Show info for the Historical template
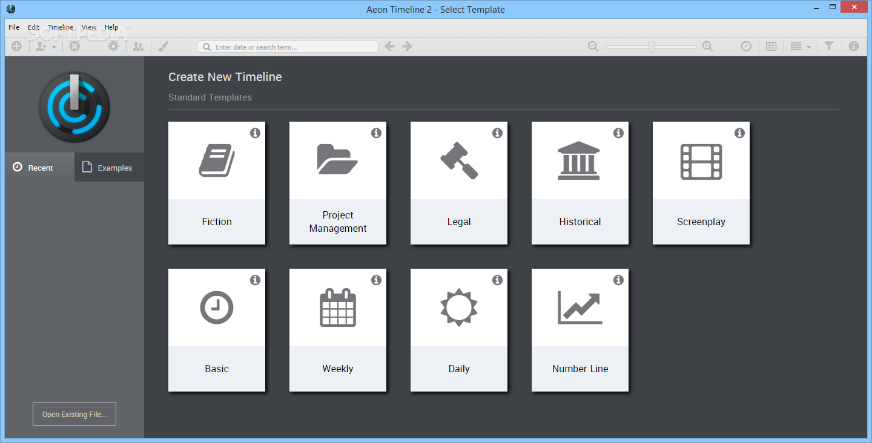This screenshot has width=872, height=443. [x=618, y=133]
